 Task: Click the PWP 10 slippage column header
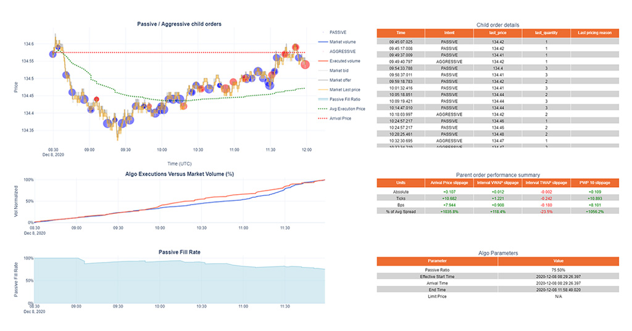[x=594, y=182]
